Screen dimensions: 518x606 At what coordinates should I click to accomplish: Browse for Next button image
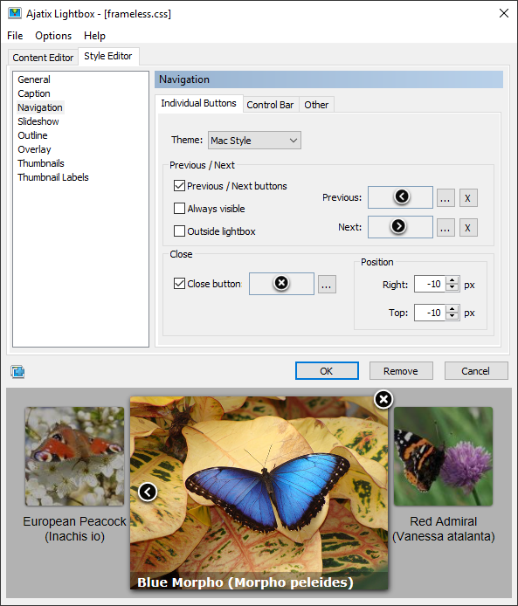pyautogui.click(x=445, y=228)
